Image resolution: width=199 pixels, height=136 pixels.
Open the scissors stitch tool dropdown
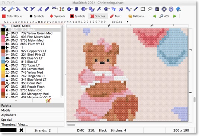pyautogui.click(x=57, y=9)
